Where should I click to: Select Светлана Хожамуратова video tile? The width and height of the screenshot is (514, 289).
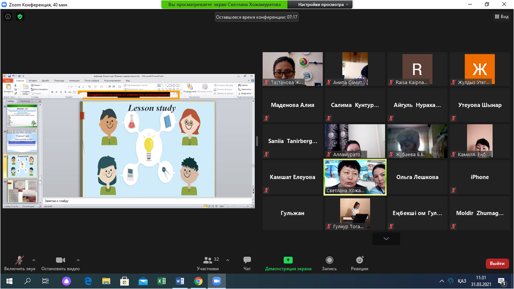(355, 177)
